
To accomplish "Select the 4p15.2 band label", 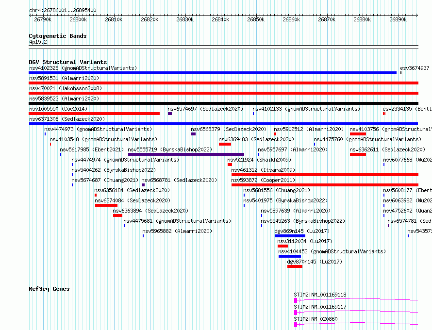I will (x=38, y=42).
